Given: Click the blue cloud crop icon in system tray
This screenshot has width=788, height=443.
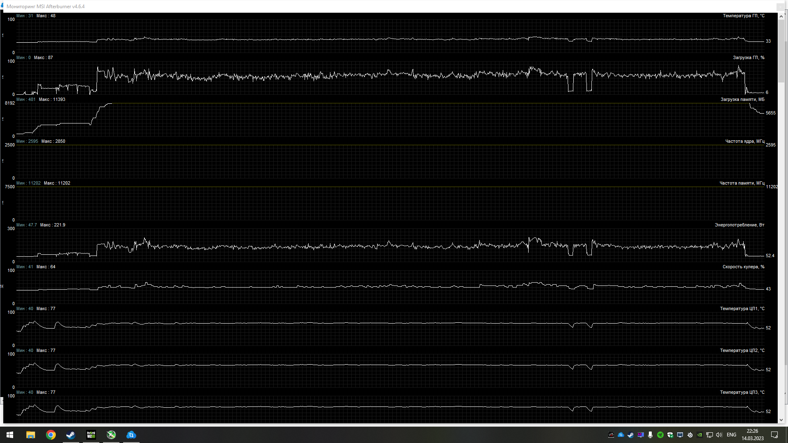Looking at the screenshot, I should (621, 435).
